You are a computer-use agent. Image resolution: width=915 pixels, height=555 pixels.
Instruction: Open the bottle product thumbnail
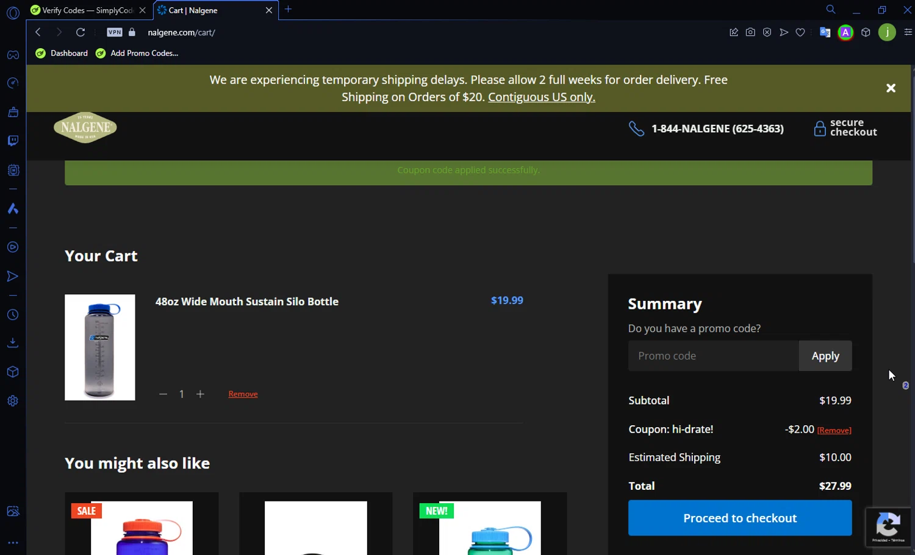(100, 347)
